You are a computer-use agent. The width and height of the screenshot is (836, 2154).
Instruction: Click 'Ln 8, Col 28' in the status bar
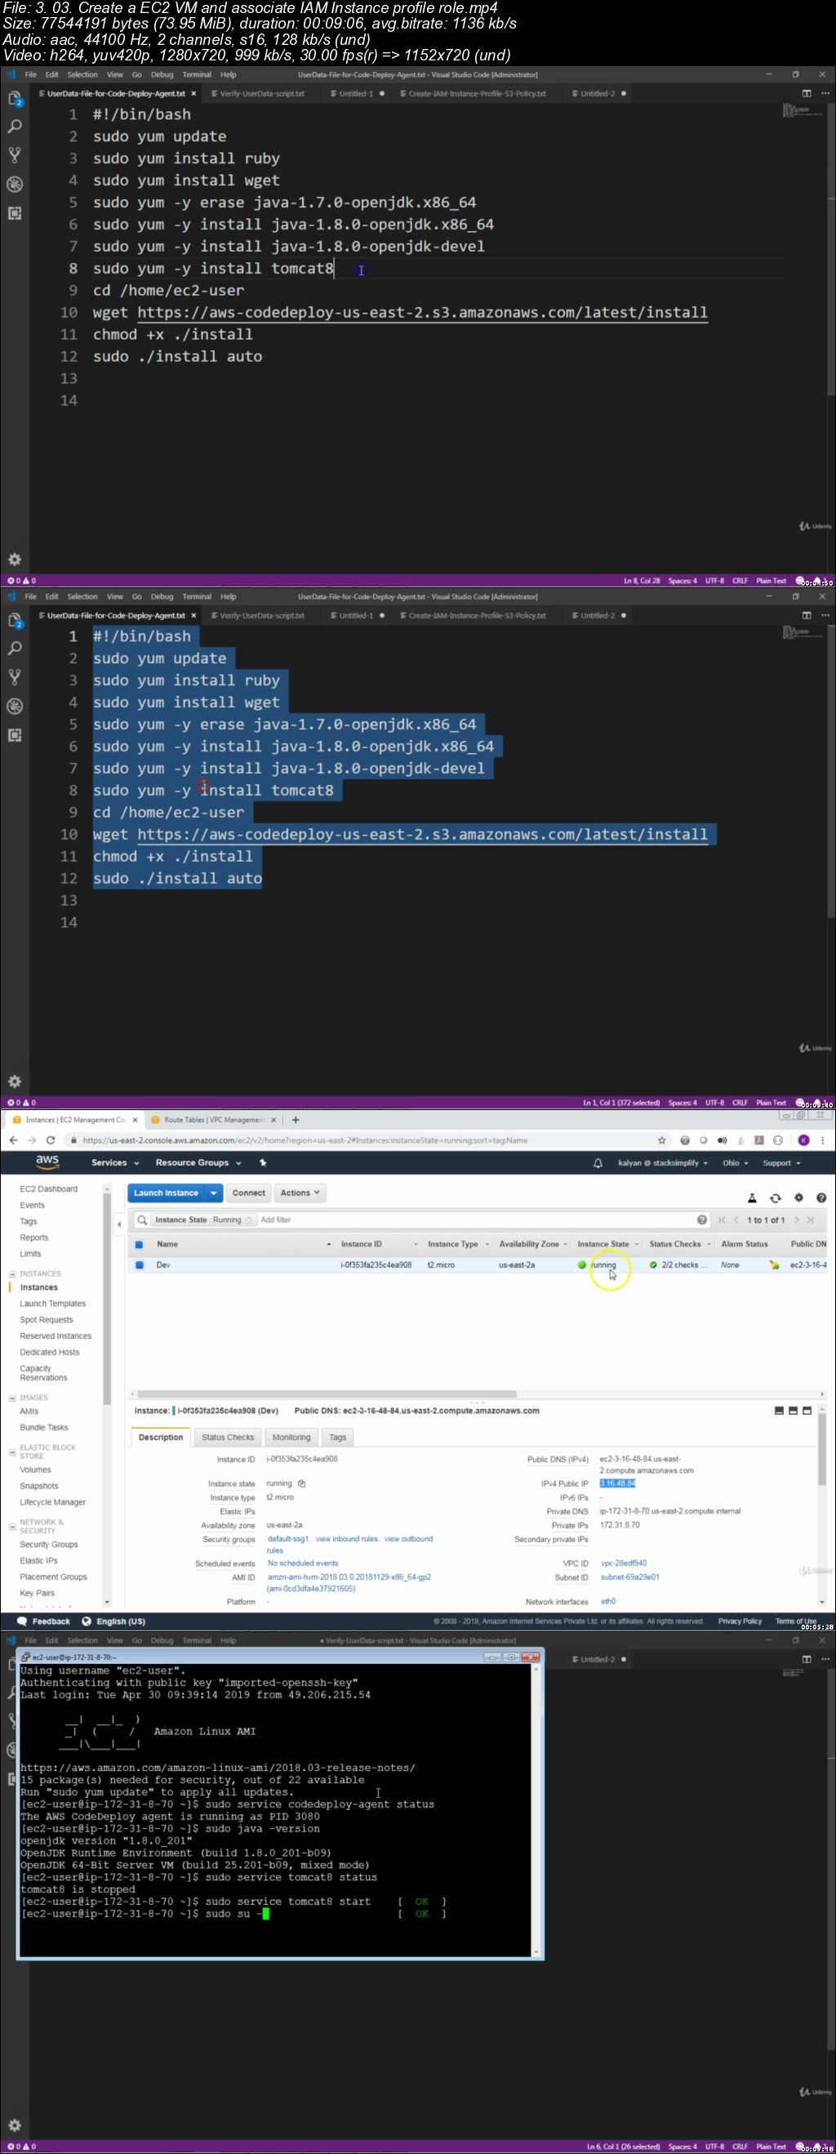coord(641,580)
